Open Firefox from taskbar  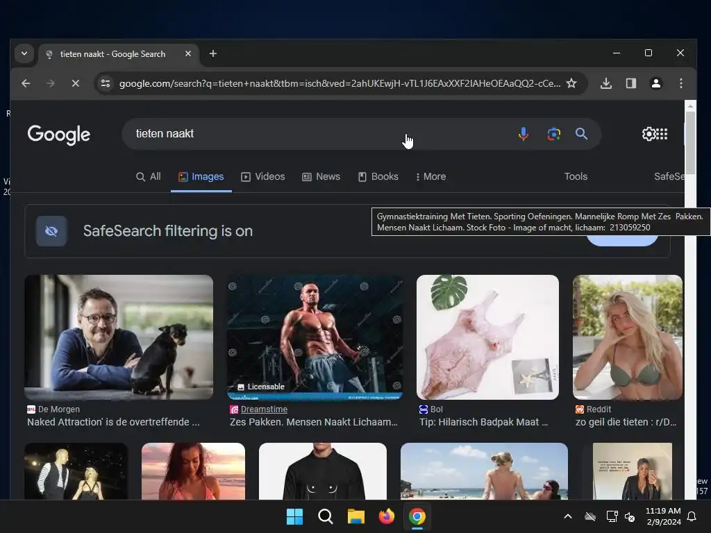tap(386, 516)
